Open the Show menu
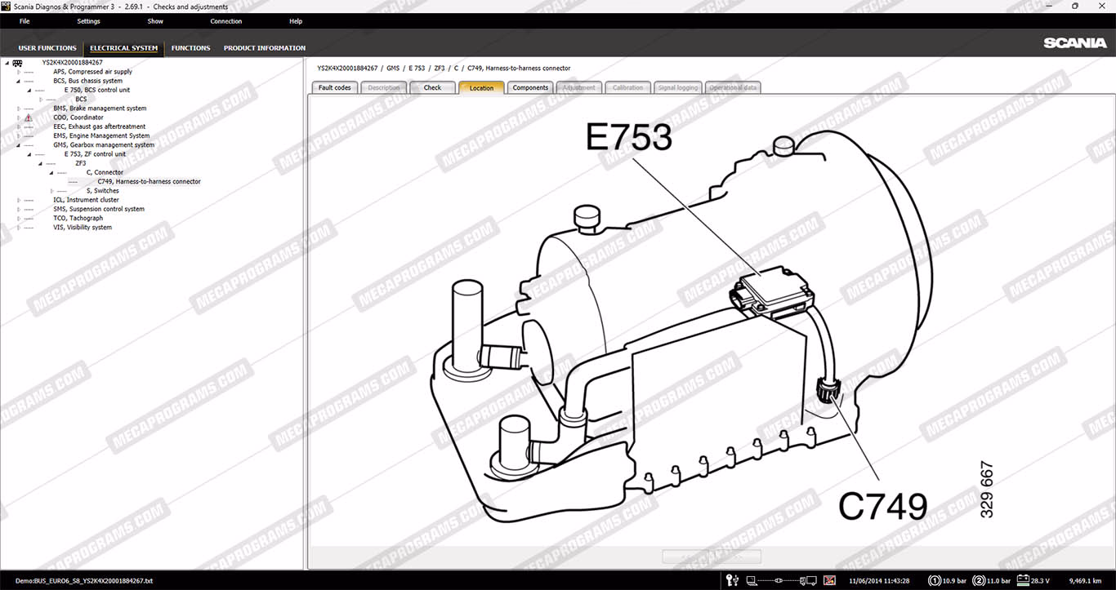Image resolution: width=1116 pixels, height=590 pixels. tap(155, 21)
